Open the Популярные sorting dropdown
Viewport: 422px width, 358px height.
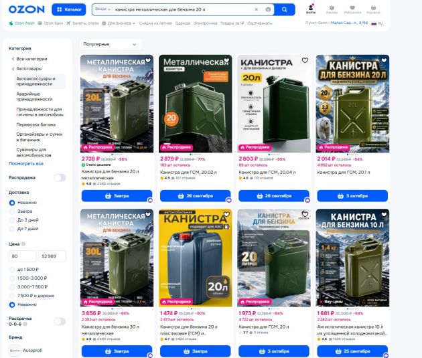110,44
